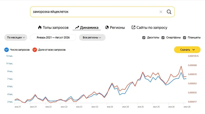205x114 pixels.
Task: Open the Скачать download dropdown
Action: pyautogui.click(x=187, y=50)
